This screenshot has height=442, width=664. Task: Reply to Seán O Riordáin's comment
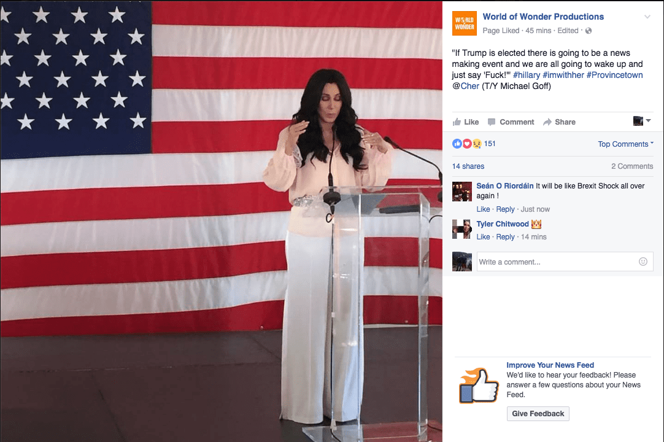click(505, 209)
